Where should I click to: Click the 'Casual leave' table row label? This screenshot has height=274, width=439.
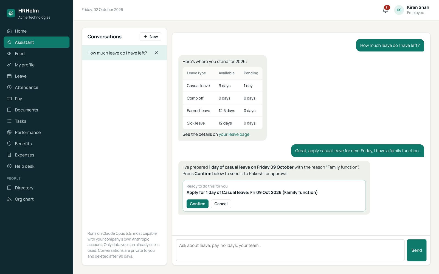click(x=198, y=86)
